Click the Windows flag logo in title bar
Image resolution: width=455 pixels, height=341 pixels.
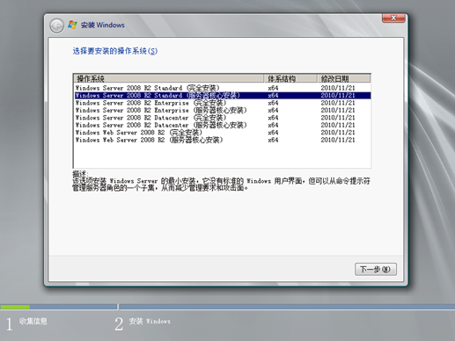tap(72, 25)
